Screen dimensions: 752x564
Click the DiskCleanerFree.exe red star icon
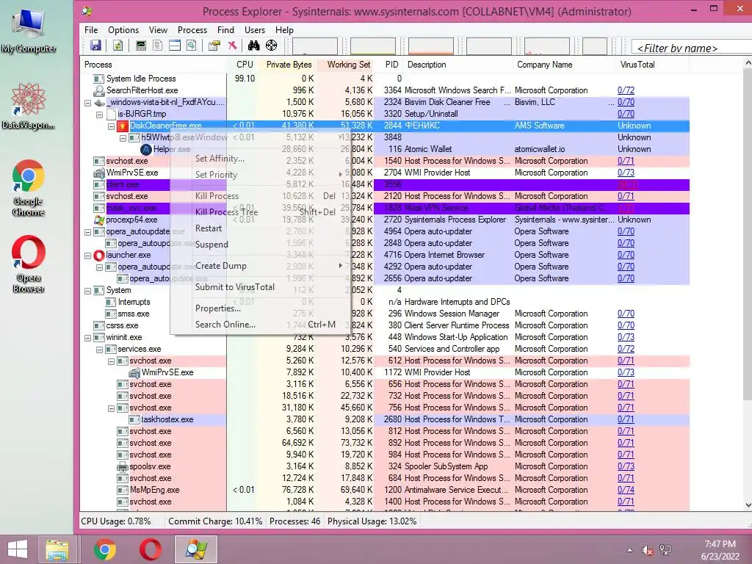coord(123,126)
